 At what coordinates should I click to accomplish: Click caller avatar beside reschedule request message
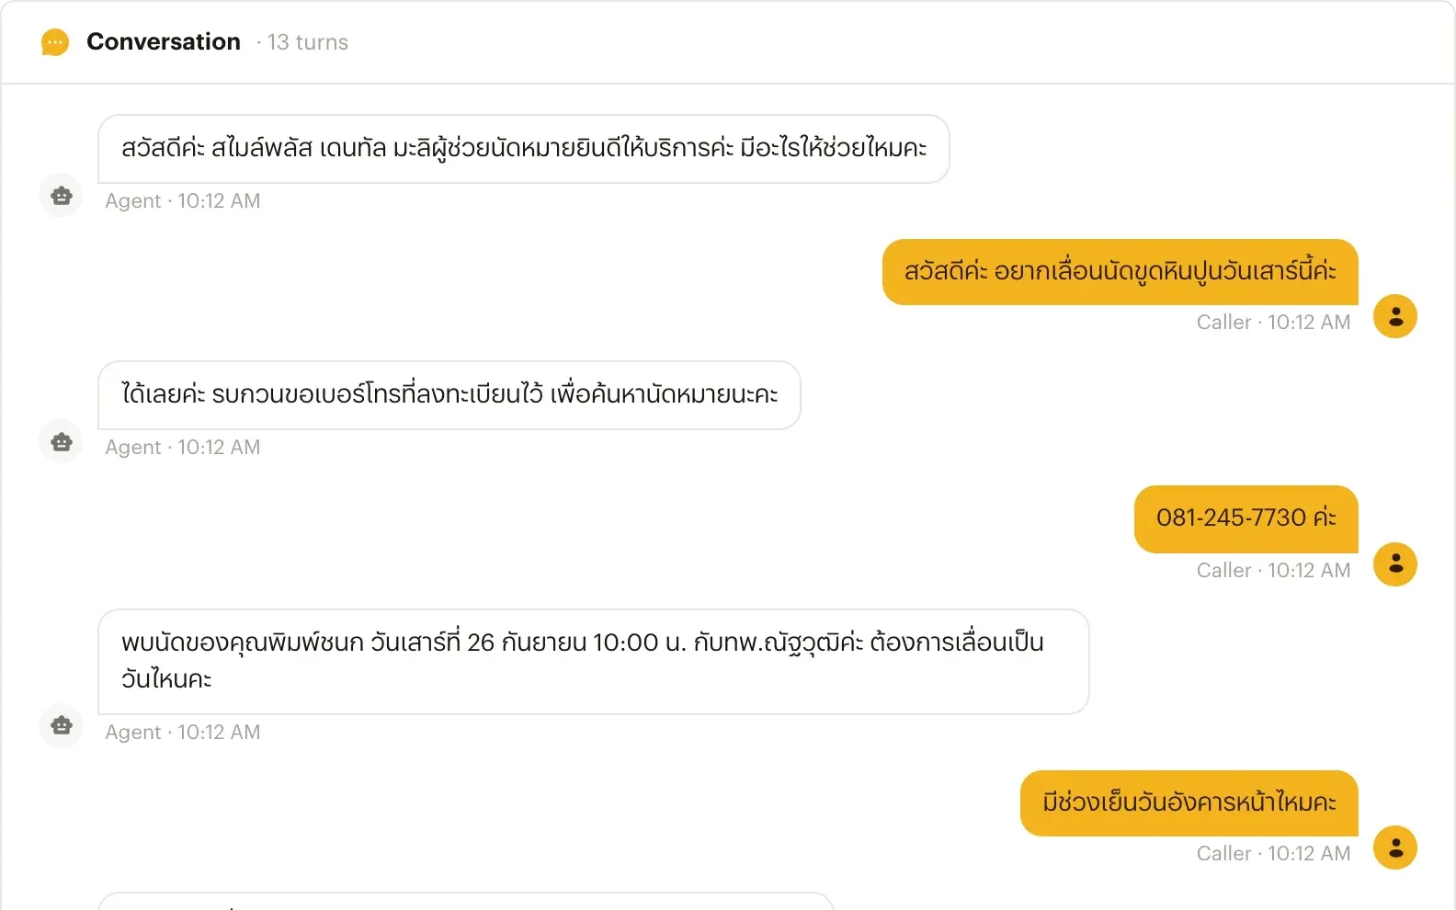click(1395, 316)
